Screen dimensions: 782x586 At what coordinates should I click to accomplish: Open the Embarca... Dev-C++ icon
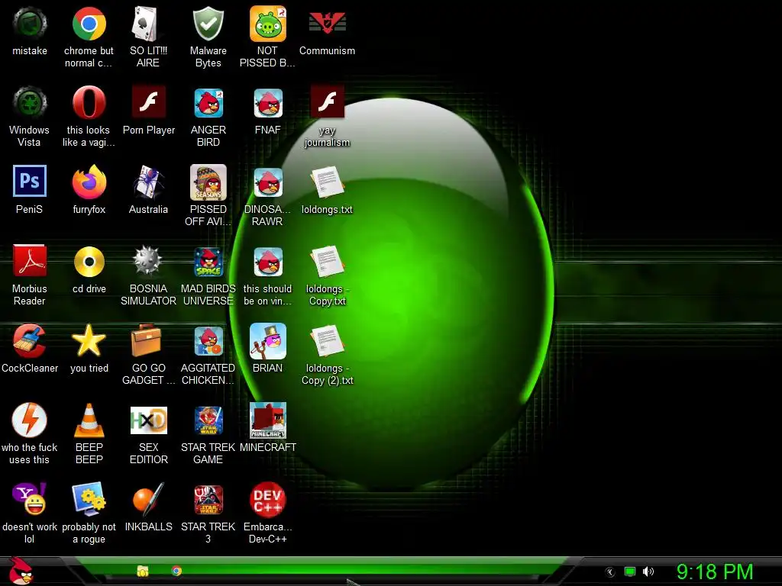[267, 499]
